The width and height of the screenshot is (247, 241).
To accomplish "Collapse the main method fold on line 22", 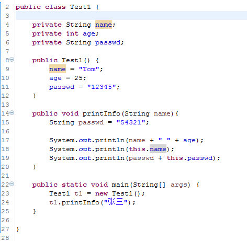I will 12,184.
